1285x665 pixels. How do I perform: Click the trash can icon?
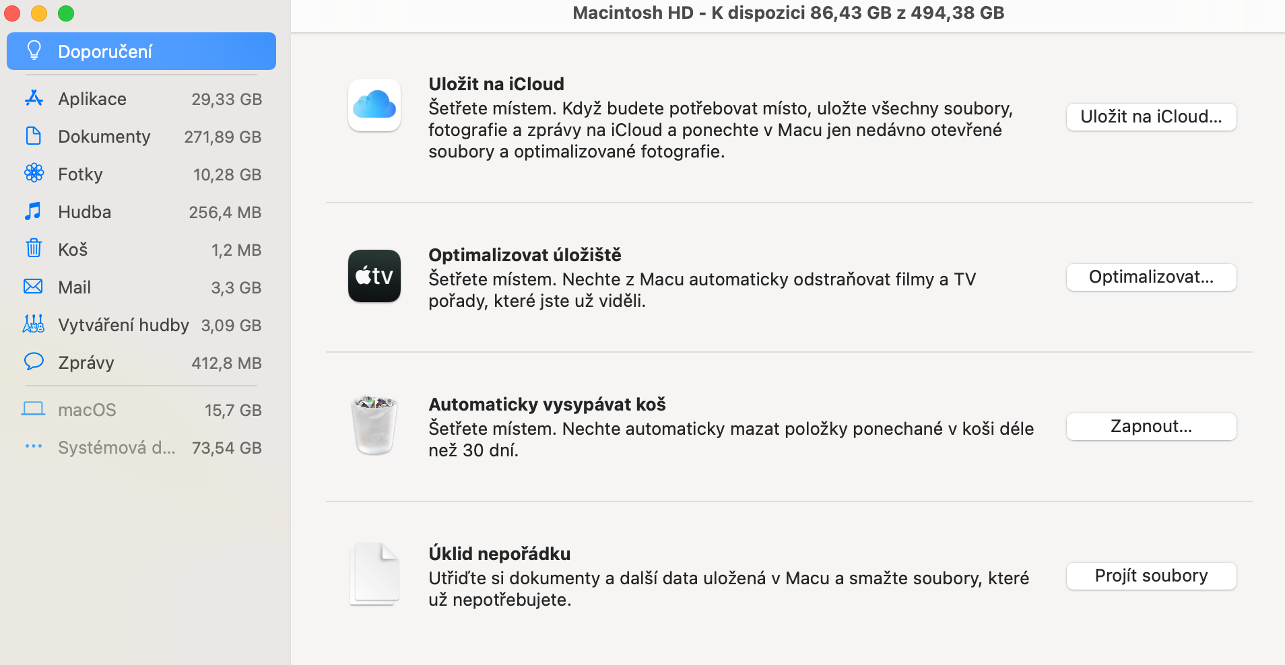(374, 425)
